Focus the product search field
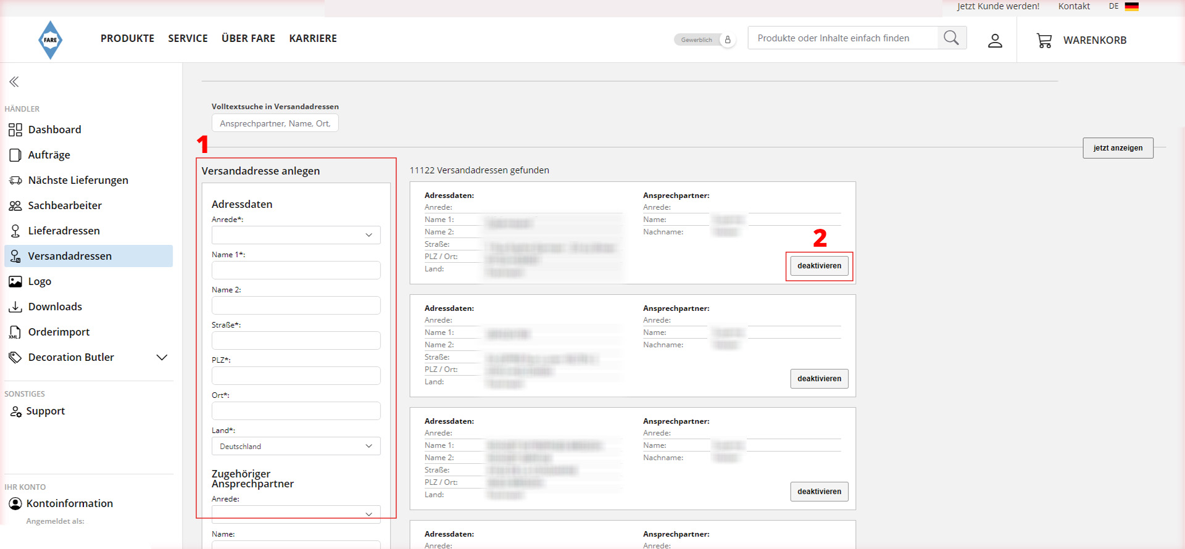This screenshot has height=549, width=1185. point(843,38)
